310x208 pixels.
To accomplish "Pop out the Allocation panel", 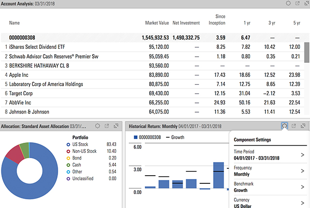I will click(107, 126).
